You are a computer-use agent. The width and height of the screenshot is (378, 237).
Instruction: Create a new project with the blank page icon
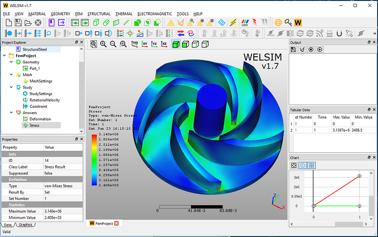pyautogui.click(x=9, y=23)
